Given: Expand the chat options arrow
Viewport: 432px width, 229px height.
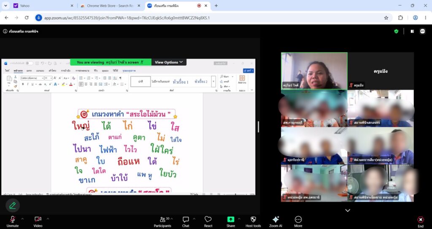Looking at the screenshot, I should click(x=194, y=219).
